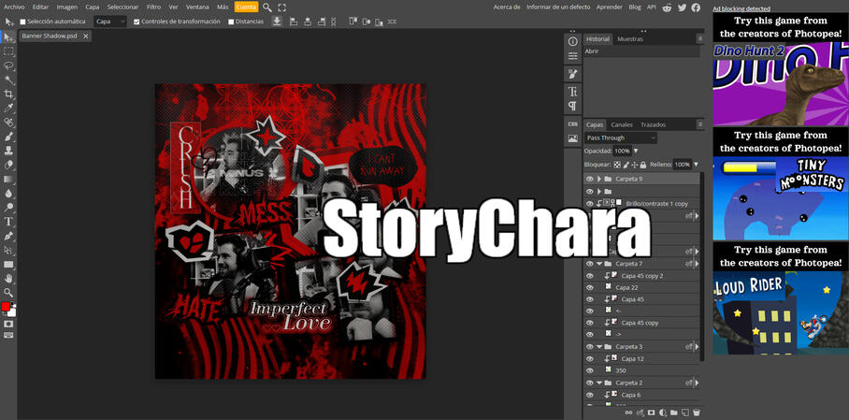Select the Text tool in the toolbar
Viewport: 849px width, 420px height.
(9, 222)
